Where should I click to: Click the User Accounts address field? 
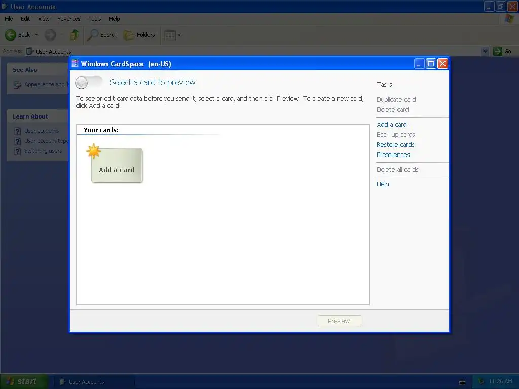[x=253, y=51]
